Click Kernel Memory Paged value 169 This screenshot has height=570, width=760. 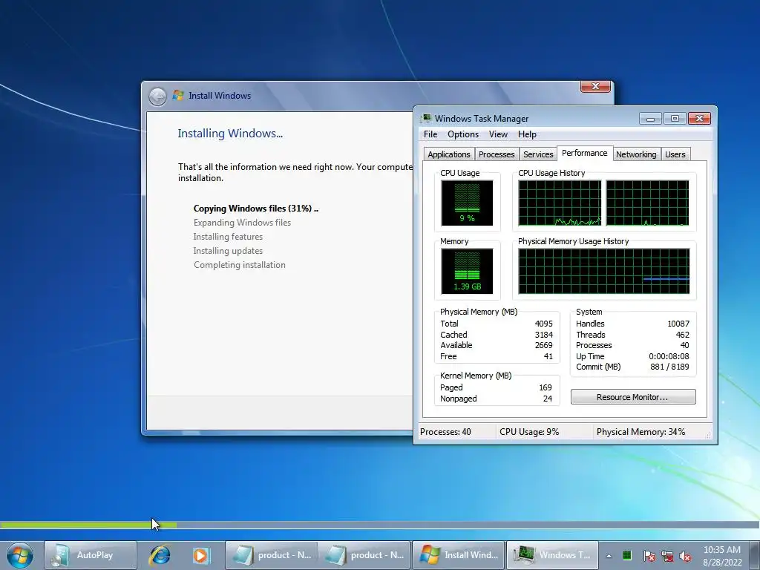pyautogui.click(x=546, y=387)
